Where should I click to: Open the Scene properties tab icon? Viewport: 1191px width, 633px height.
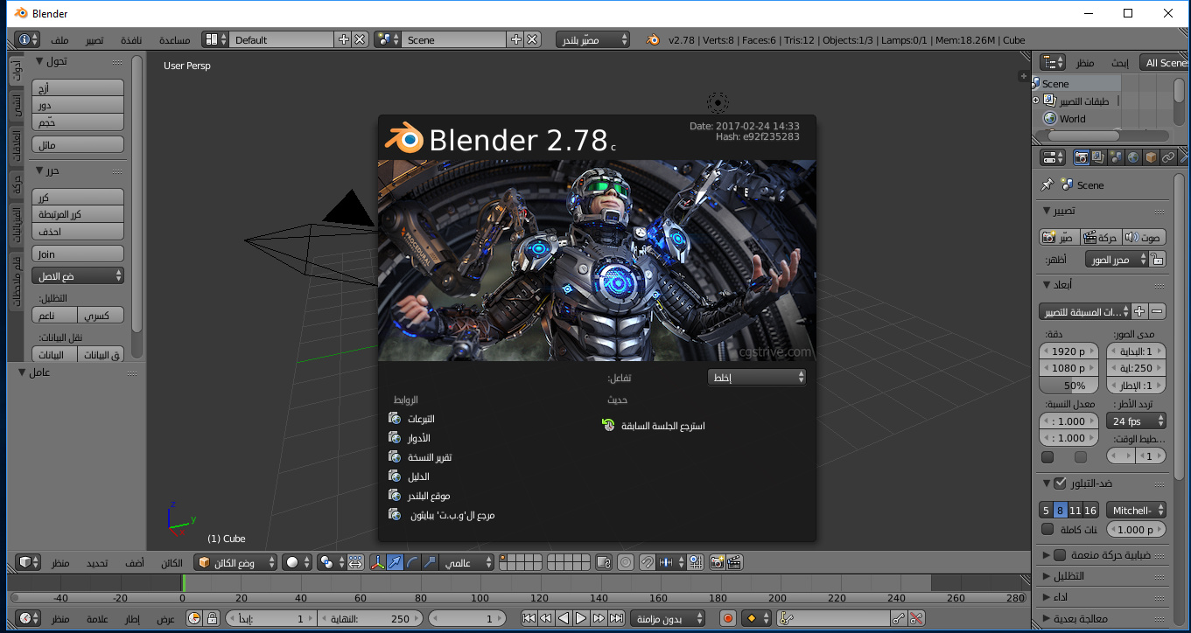[1116, 157]
